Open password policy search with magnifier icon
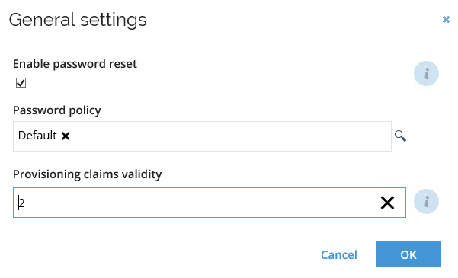 click(400, 136)
